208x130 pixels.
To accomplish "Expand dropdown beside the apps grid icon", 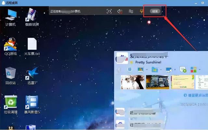I will 200,69.
